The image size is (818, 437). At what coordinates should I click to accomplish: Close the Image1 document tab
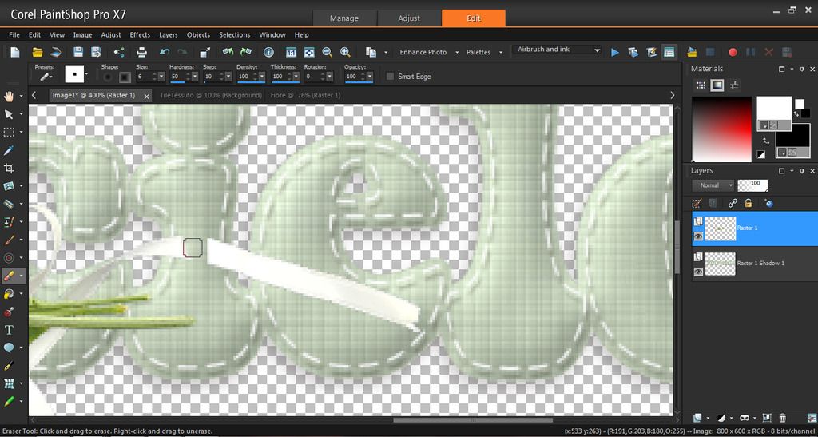147,96
